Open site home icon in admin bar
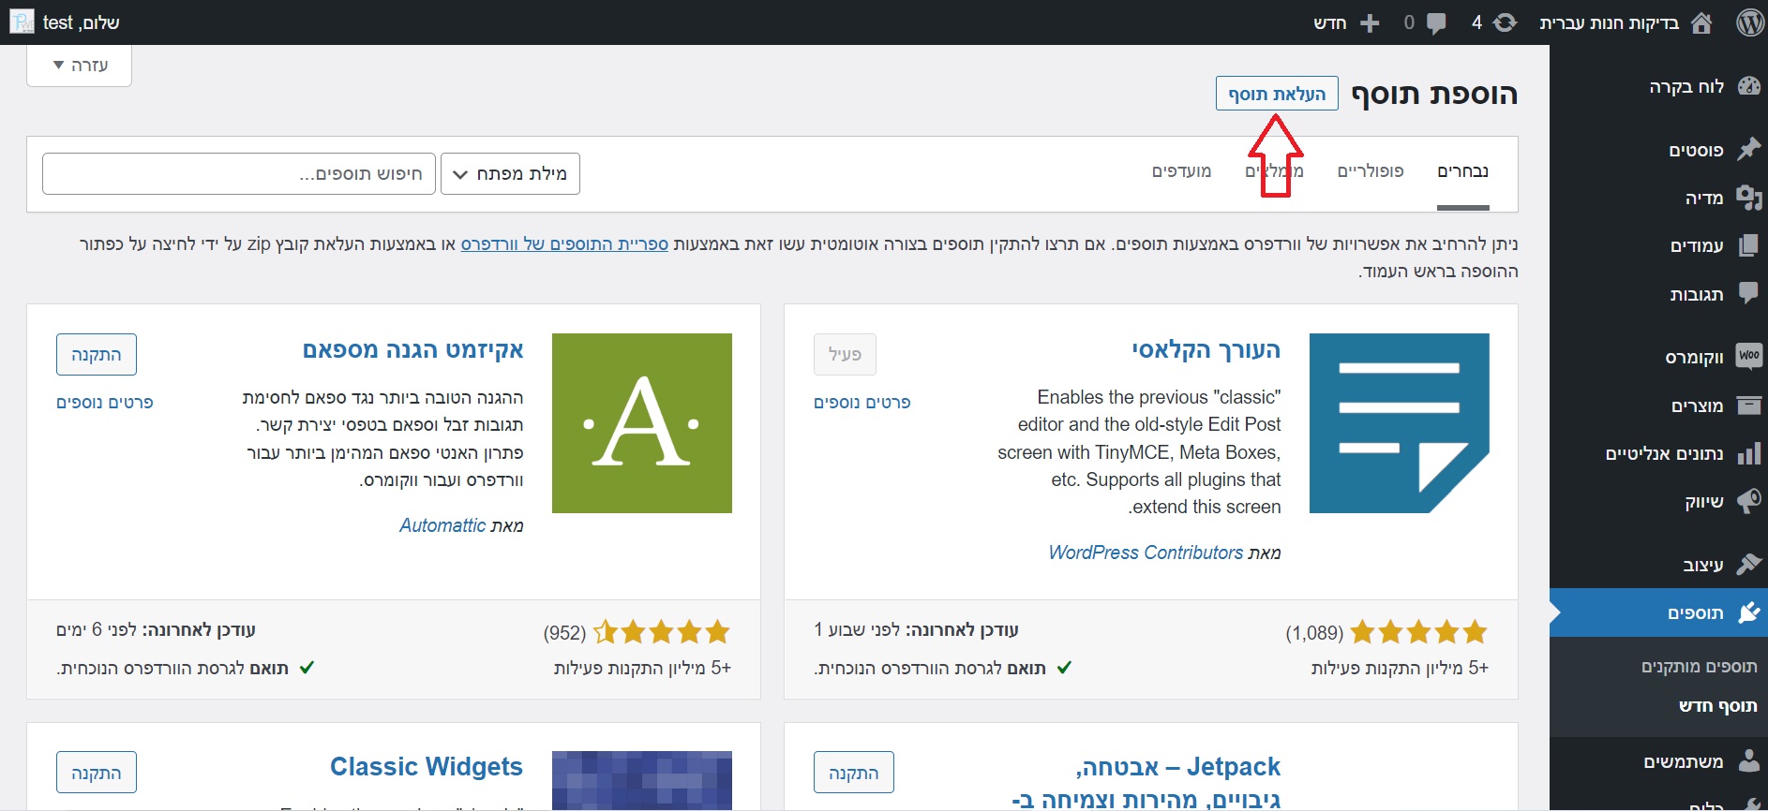The image size is (1768, 811). (1701, 22)
